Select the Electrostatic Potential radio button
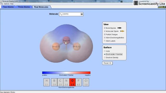The width and height of the screenshot is (166, 93). point(105,54)
